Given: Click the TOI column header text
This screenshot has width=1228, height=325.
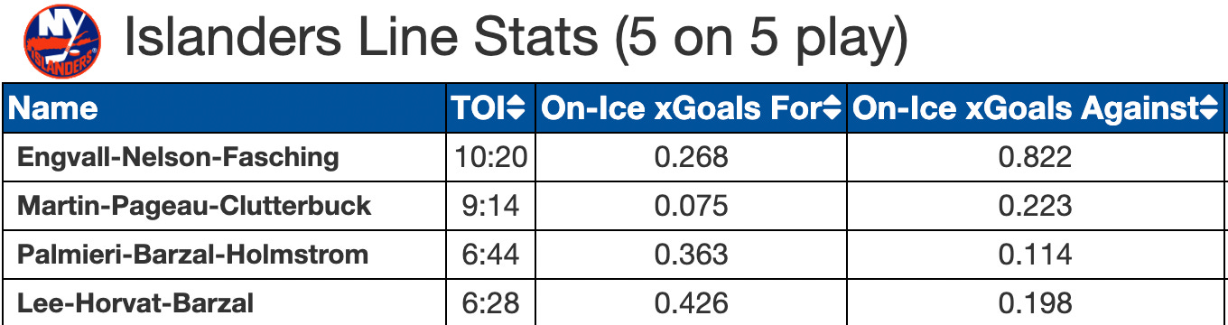Looking at the screenshot, I should pos(479,109).
